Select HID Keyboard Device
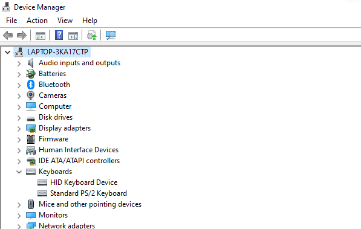 [84, 182]
